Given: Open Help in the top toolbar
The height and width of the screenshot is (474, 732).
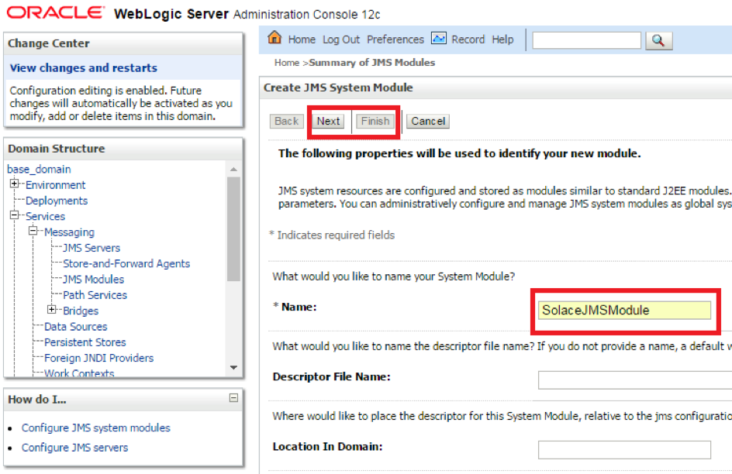Looking at the screenshot, I should (502, 39).
